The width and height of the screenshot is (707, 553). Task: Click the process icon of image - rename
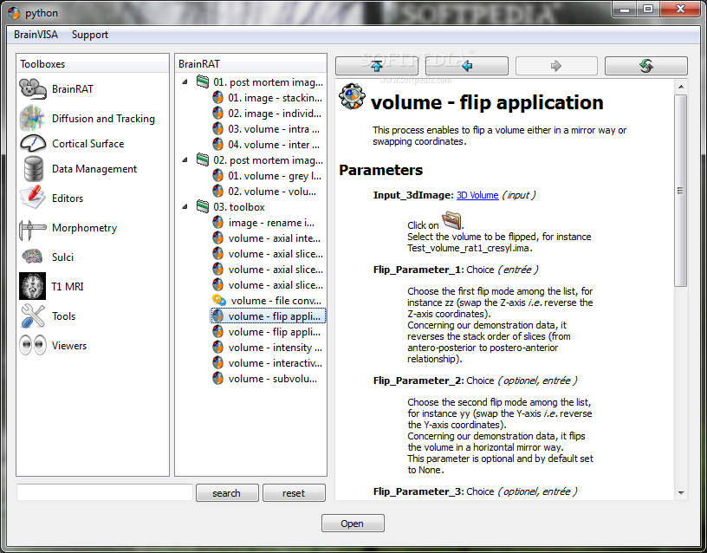point(217,223)
